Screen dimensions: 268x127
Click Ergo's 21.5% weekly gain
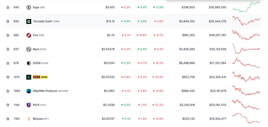[158, 7]
